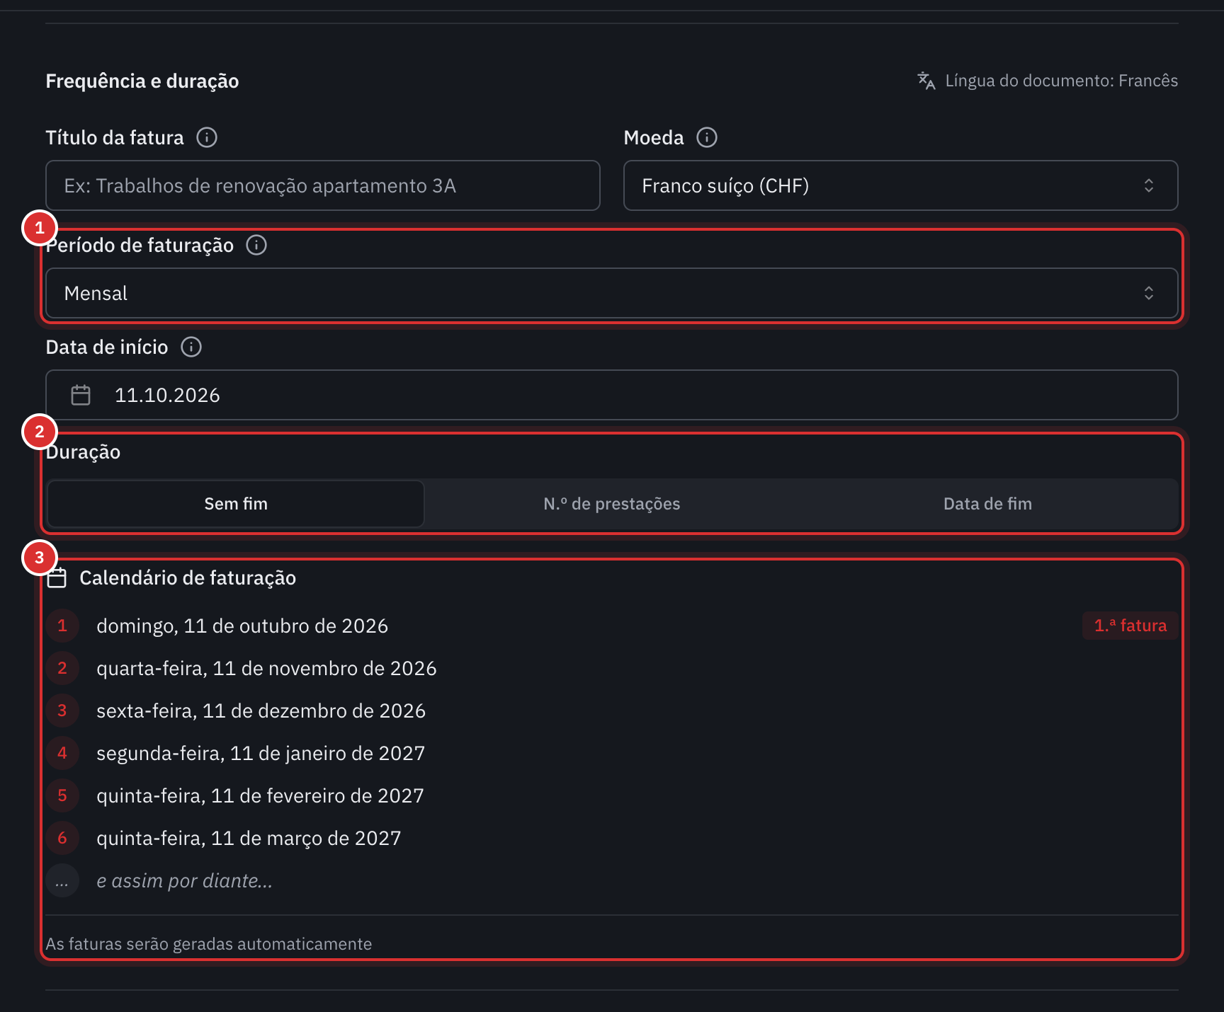
Task: Click quinta-feira, 11 de fevereiro de 2027
Action: (x=612, y=795)
